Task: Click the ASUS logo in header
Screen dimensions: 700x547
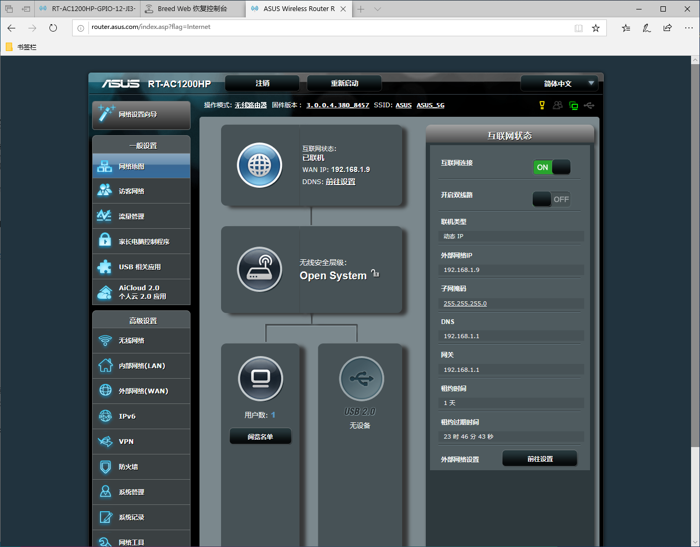Action: pos(121,84)
